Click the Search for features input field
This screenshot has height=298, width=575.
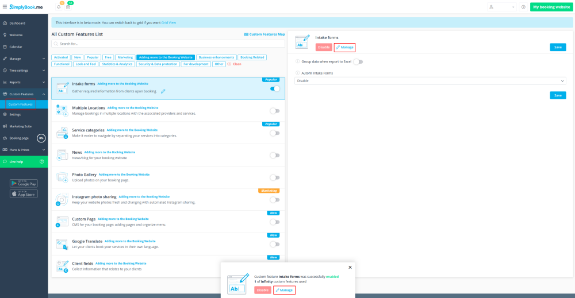point(168,44)
